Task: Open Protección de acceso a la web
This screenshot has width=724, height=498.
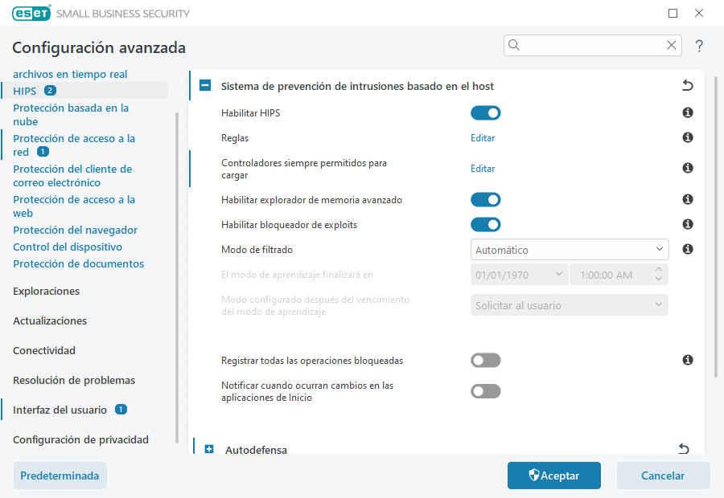Action: click(x=74, y=206)
